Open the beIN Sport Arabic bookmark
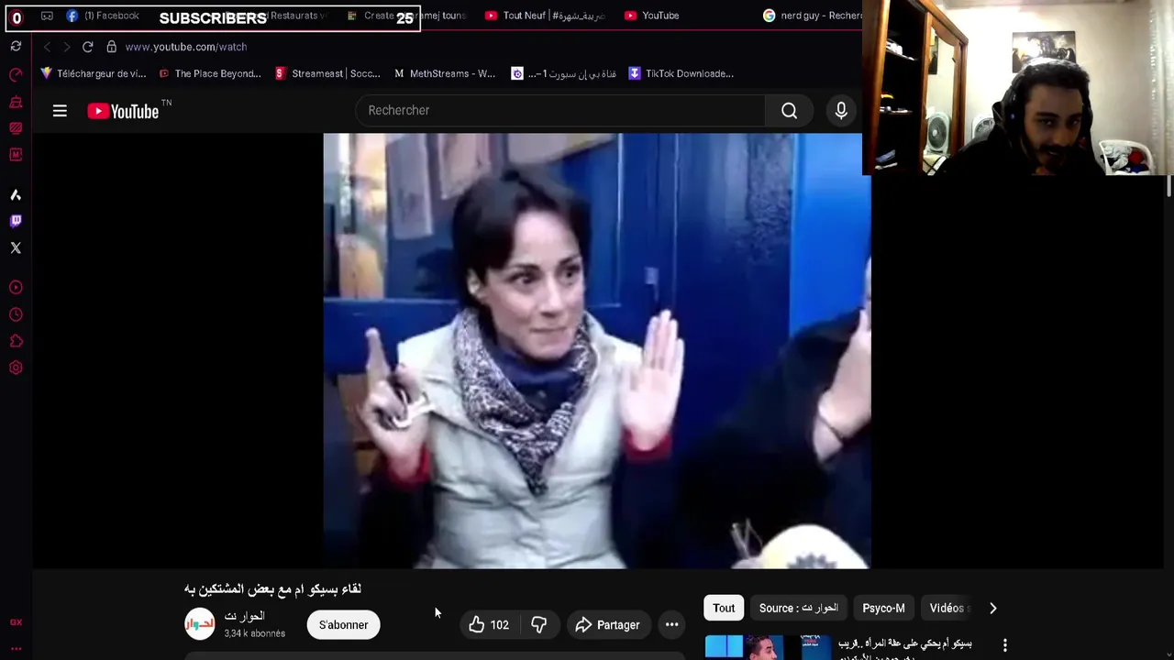Image resolution: width=1174 pixels, height=660 pixels. point(563,73)
